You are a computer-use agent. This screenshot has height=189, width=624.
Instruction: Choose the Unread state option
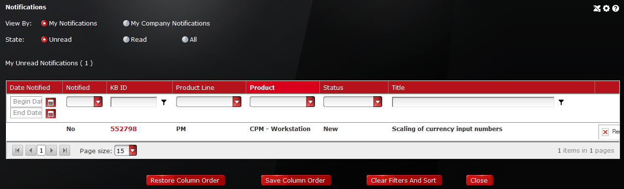(44, 39)
